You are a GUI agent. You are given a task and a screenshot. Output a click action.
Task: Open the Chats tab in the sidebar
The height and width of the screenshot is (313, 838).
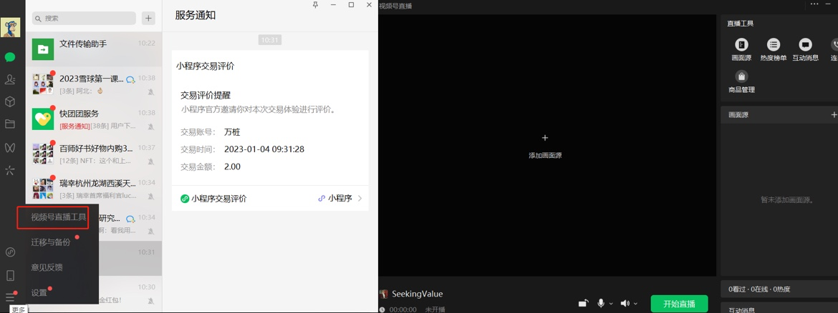pyautogui.click(x=9, y=57)
